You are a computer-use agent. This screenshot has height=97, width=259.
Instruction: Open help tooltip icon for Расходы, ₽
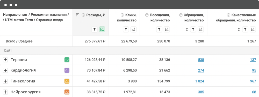click(83, 15)
